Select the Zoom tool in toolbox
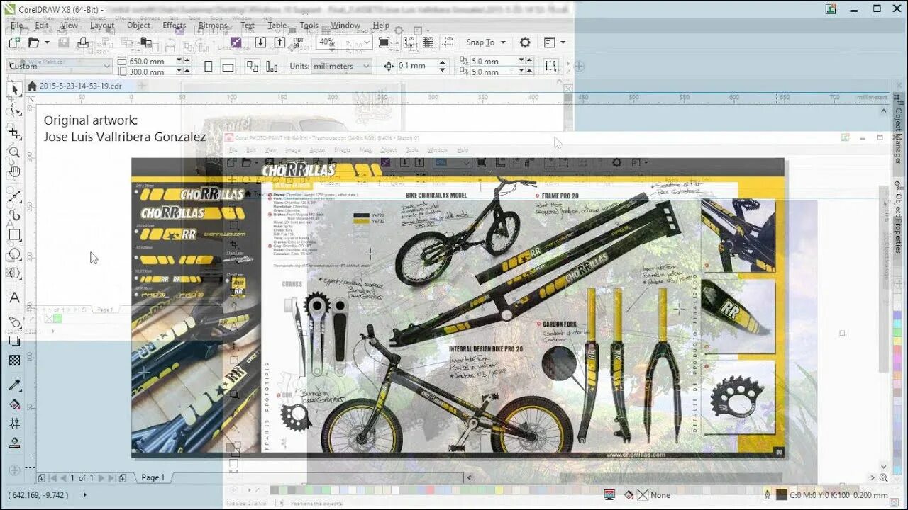 pos(14,152)
